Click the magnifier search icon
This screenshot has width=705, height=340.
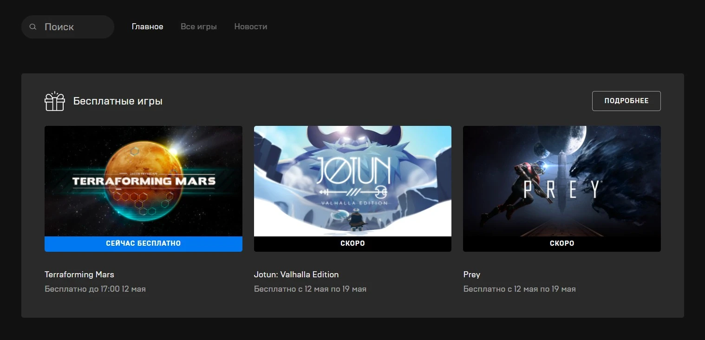[33, 27]
